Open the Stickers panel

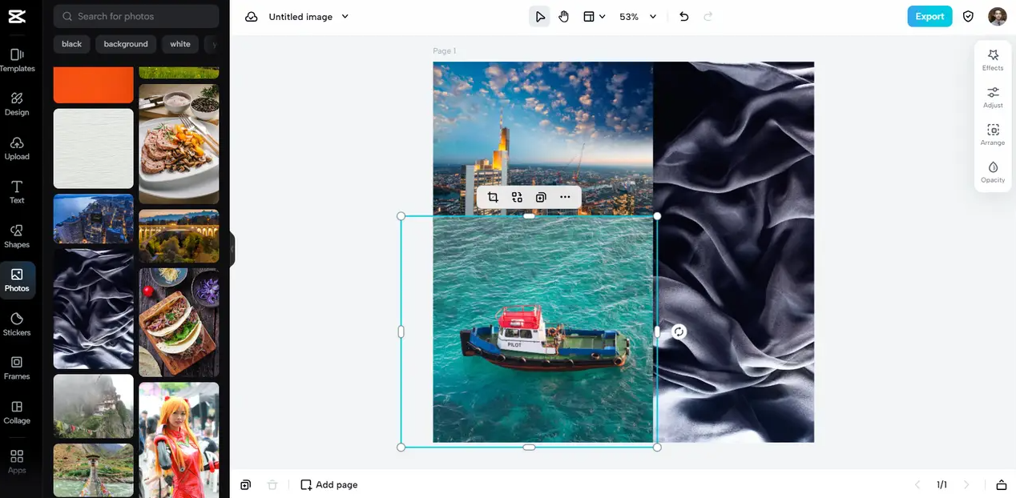(x=17, y=324)
